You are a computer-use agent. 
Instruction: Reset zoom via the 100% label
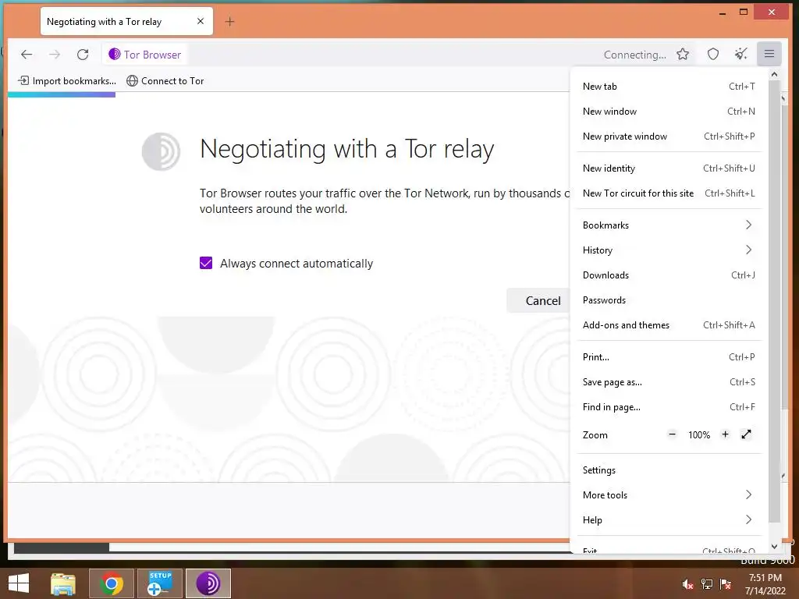698,435
